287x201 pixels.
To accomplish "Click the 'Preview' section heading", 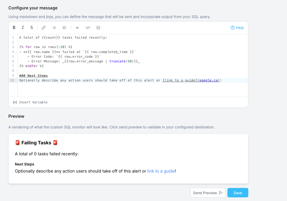I will 16,116.
